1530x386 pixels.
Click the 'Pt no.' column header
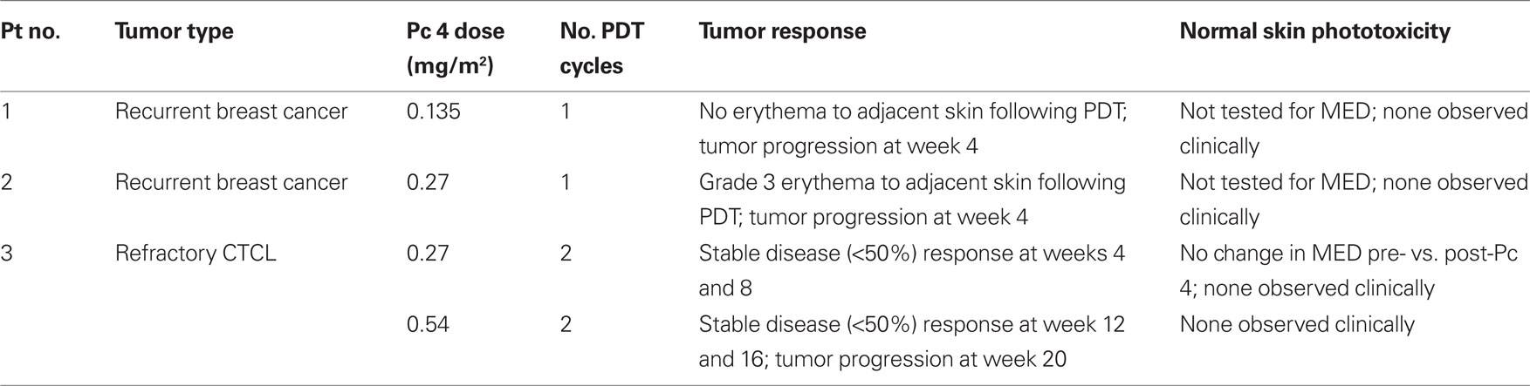click(x=30, y=32)
